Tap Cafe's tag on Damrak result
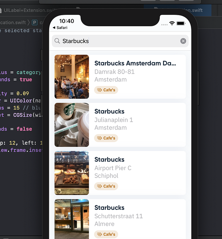 click(x=106, y=90)
